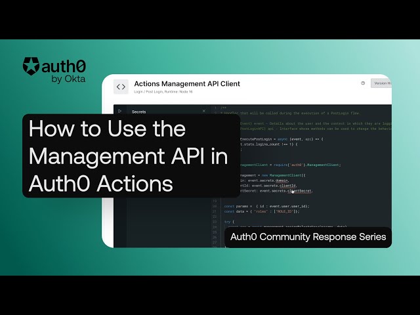Click the Auth0 by Okta logo
This screenshot has height=315, width=420.
pyautogui.click(x=54, y=70)
